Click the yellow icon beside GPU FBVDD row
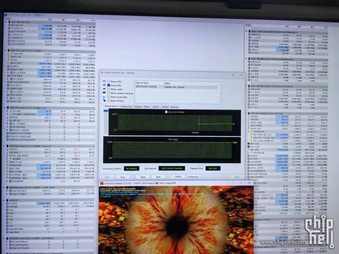 (x=251, y=134)
